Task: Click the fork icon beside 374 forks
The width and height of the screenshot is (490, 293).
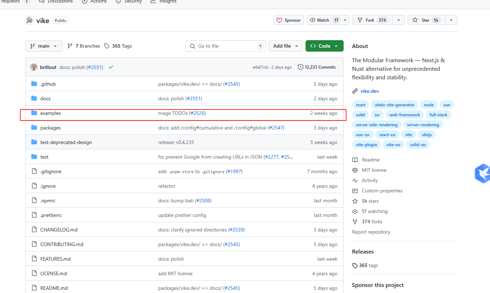Action: click(x=355, y=222)
